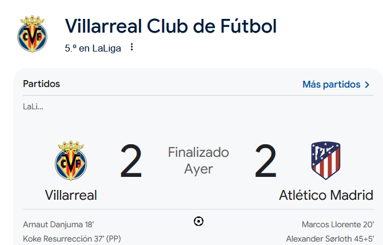Click the Villarreal crest in the match card
Viewport: 383px width, 245px height.
click(71, 161)
